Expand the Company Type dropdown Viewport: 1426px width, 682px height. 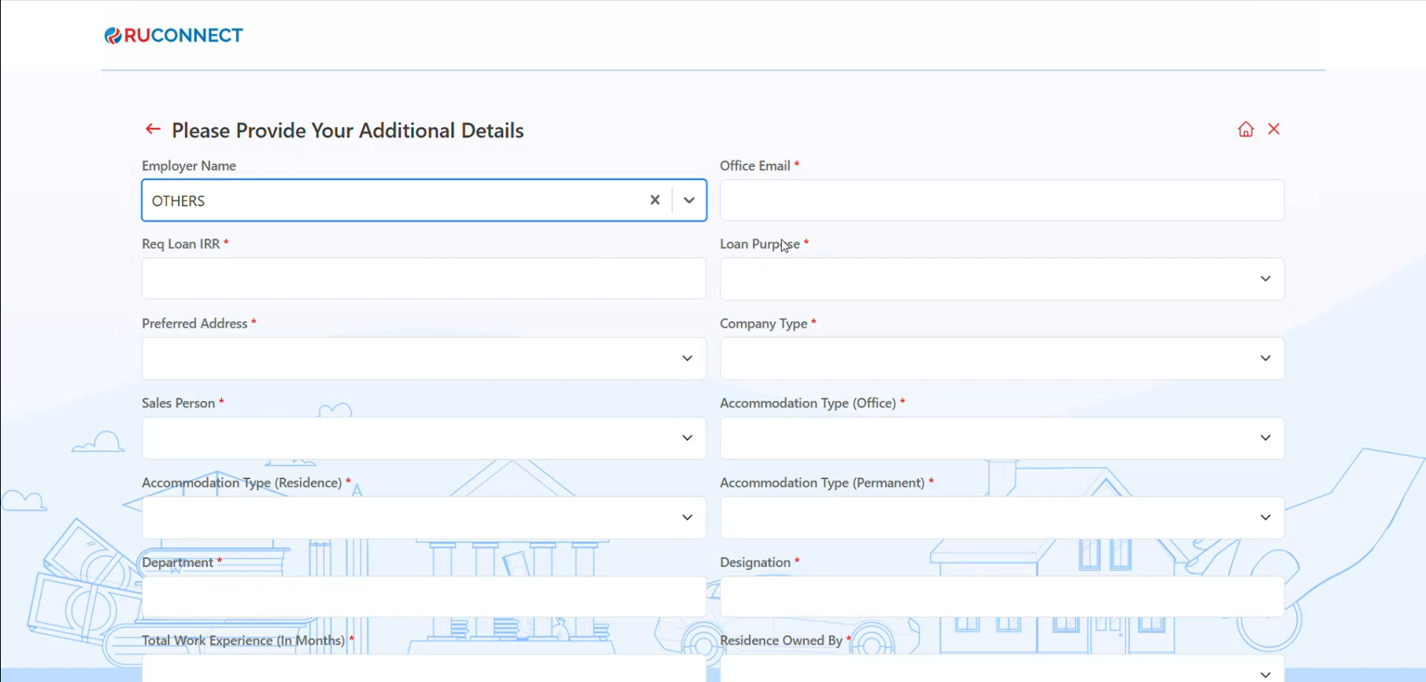(x=1001, y=358)
